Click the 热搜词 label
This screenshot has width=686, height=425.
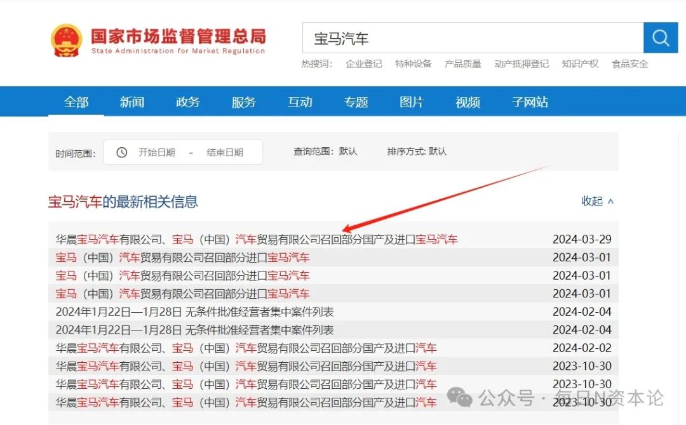(x=317, y=64)
